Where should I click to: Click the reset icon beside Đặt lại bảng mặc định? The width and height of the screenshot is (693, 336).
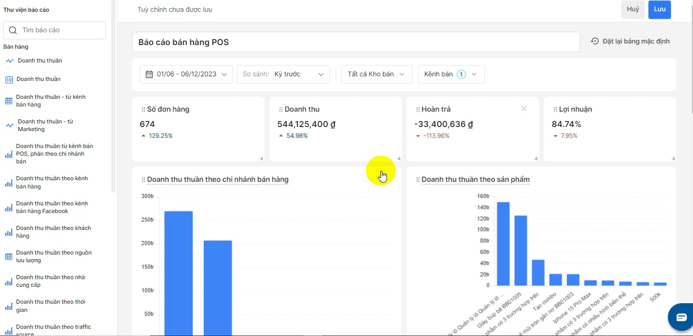pyautogui.click(x=595, y=41)
